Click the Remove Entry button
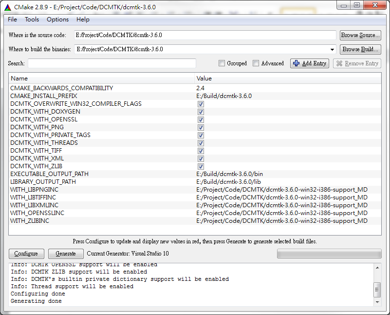 357,63
